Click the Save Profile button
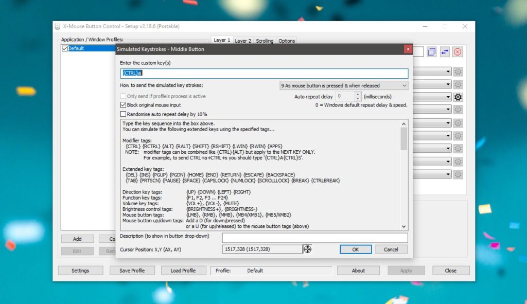Image resolution: width=527 pixels, height=304 pixels. coord(132,271)
